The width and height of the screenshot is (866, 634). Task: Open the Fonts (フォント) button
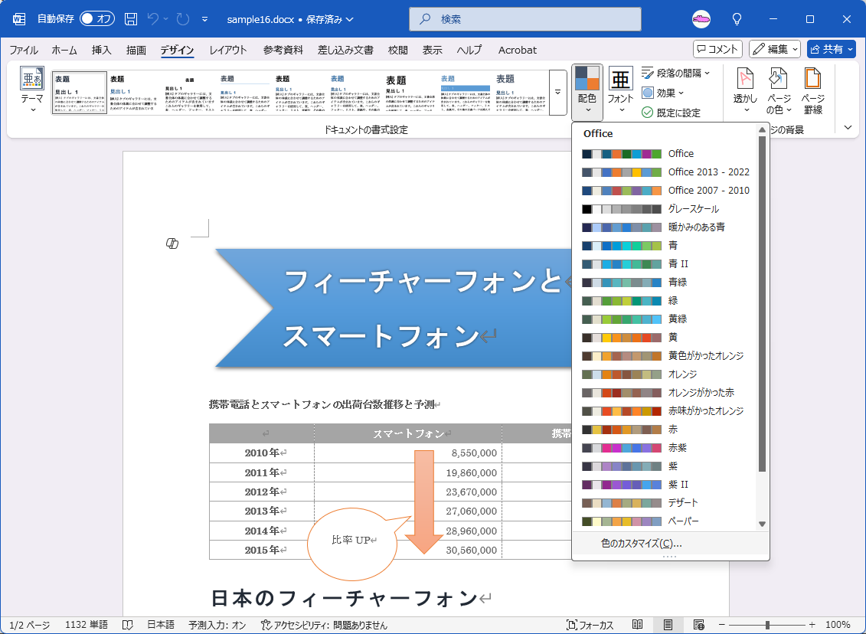(620, 92)
